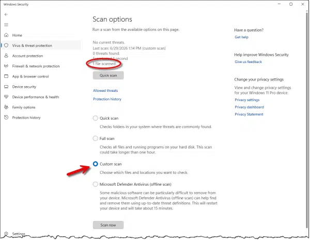Screen dimensions: 310x241
Task: Click the 'No current threats.' status text
Action: (109, 42)
